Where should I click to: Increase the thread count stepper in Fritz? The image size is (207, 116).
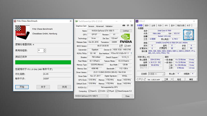click(45, 49)
